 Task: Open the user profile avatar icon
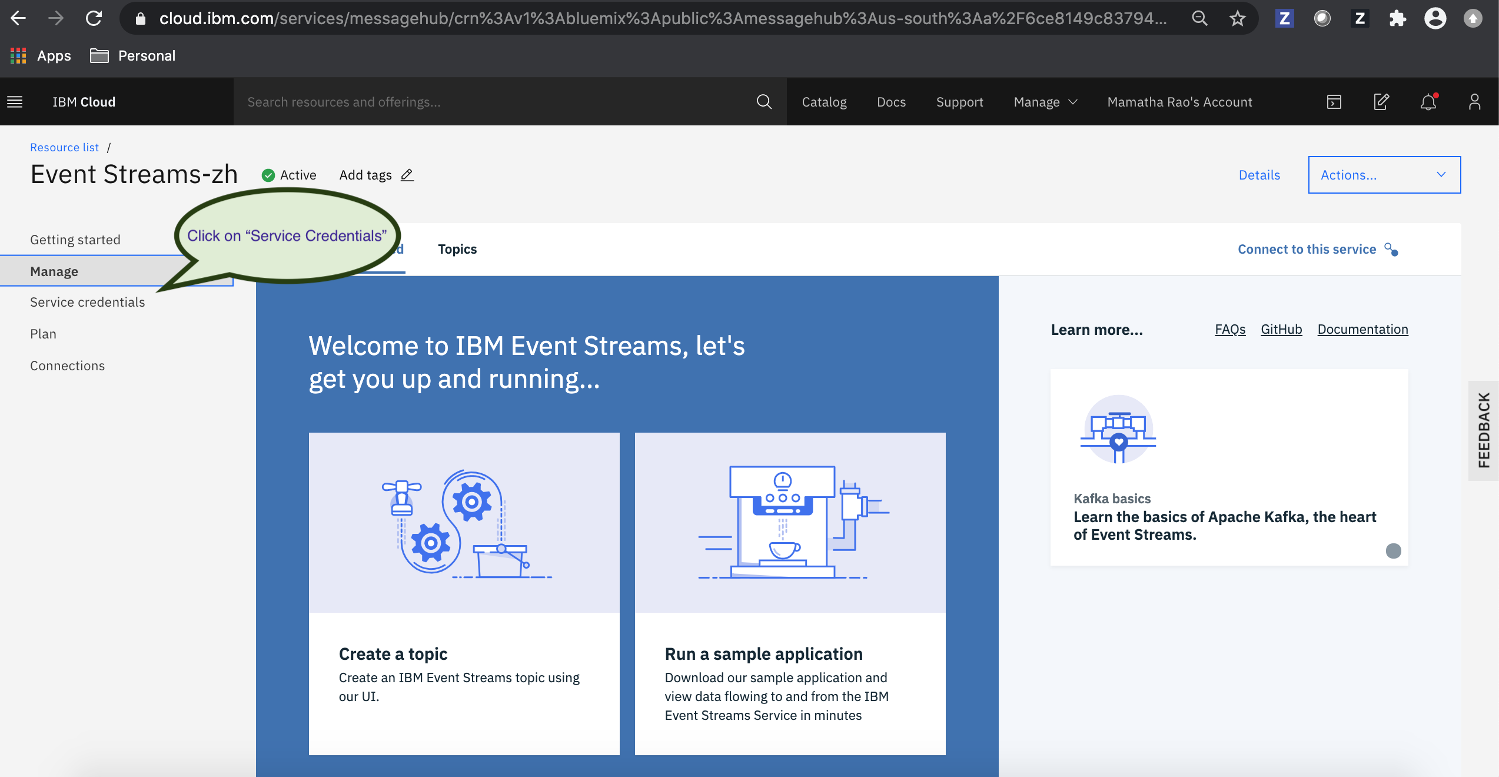(1474, 102)
